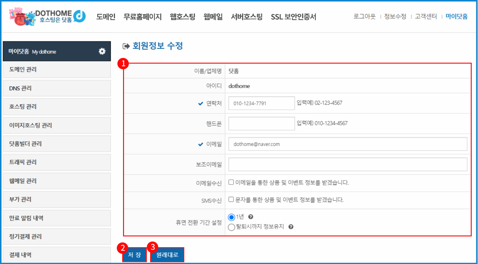Click the arrow icon before 회원정보 수정
478x264 pixels.
point(126,46)
